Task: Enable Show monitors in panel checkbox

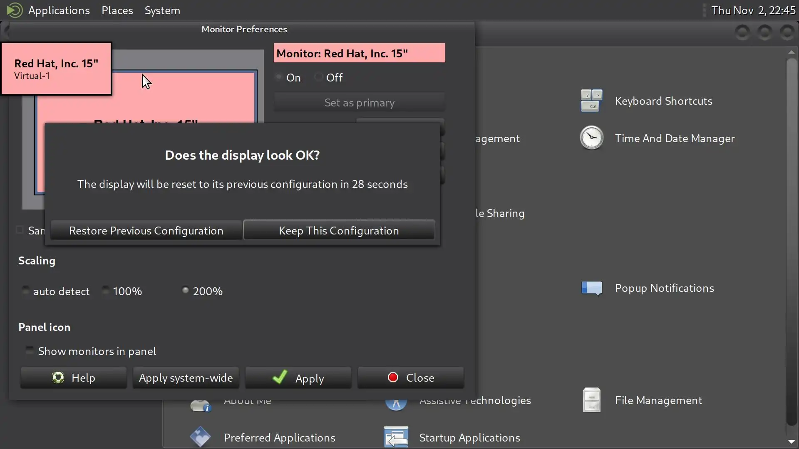Action: [30, 350]
